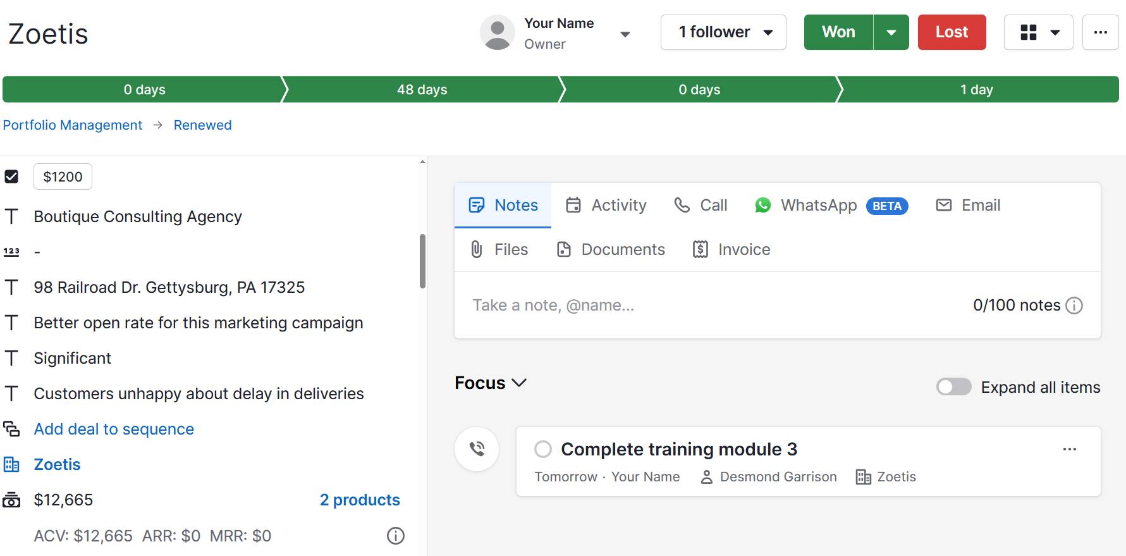Open the Files tab
Screen dimensions: 1126x556
click(499, 249)
